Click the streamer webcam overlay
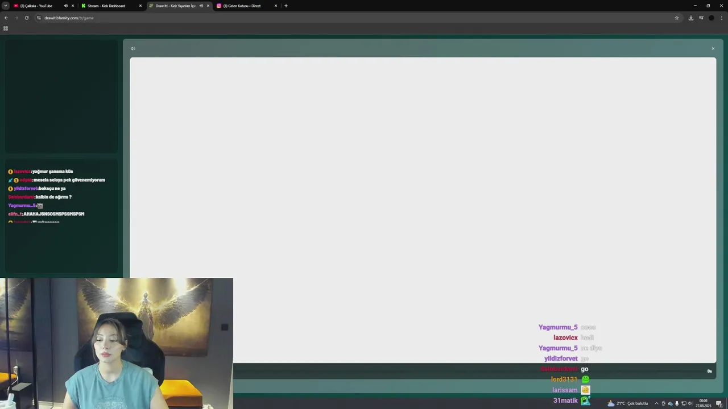The image size is (728, 409). (x=117, y=343)
